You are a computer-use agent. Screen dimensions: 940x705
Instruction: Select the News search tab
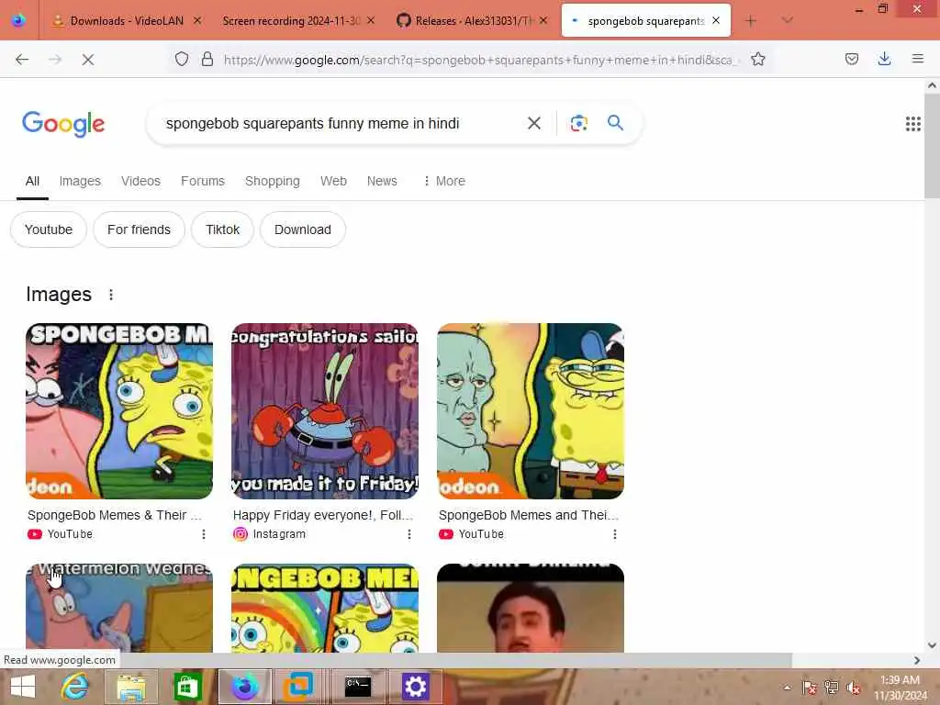382,181
